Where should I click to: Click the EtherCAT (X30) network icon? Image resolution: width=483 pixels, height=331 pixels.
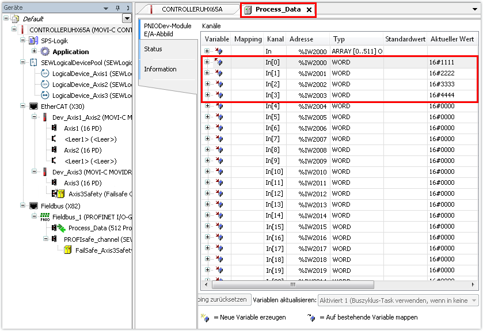click(33, 106)
